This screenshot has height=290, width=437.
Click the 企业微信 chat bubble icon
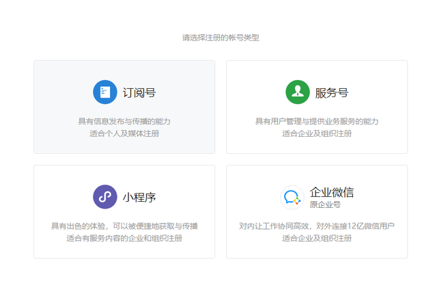click(292, 198)
